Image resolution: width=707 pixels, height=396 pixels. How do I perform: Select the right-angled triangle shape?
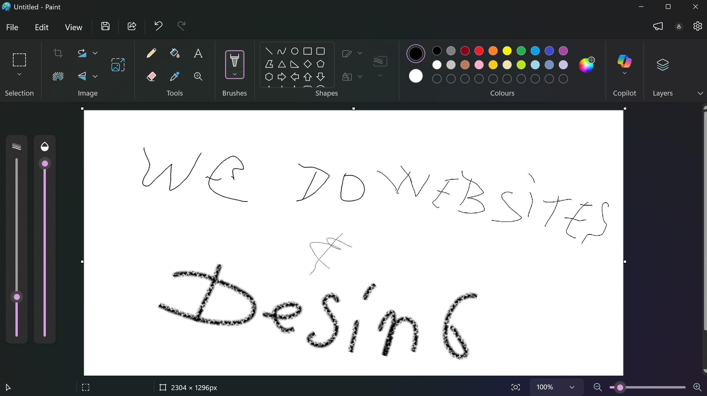295,64
